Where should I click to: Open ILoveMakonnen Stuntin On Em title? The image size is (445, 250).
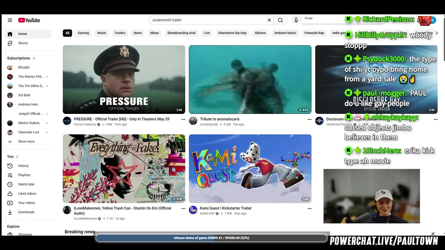[x=122, y=211]
